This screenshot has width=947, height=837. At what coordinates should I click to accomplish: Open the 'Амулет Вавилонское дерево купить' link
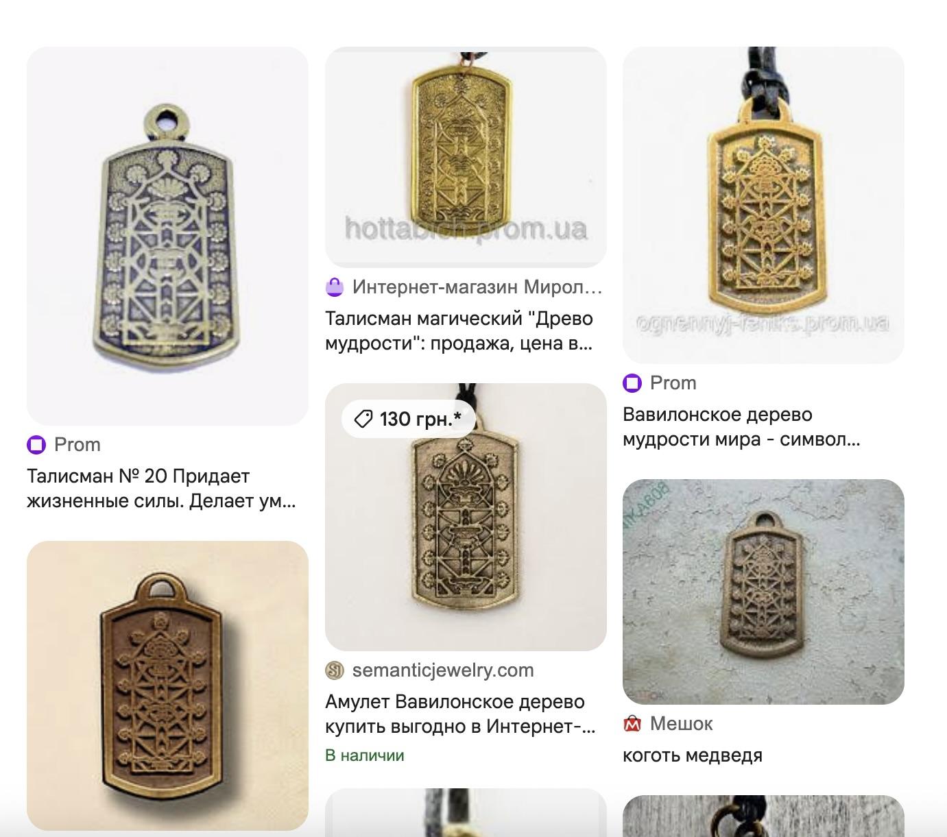coord(460,714)
